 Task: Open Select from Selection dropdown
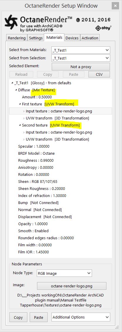tap(81, 58)
